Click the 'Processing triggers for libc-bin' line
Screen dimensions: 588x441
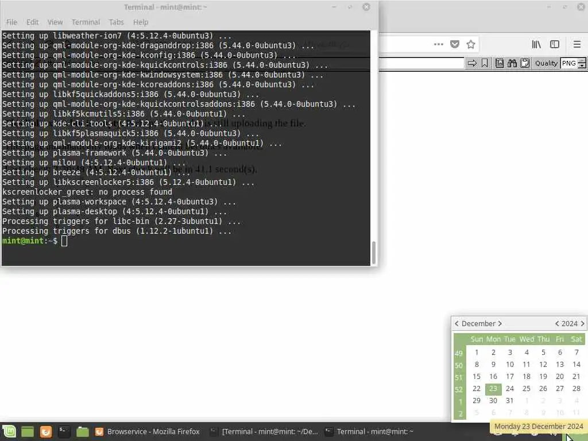click(121, 221)
